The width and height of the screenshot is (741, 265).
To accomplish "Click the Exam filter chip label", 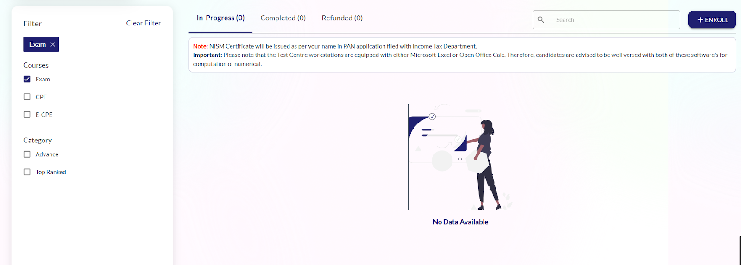I will 38,44.
